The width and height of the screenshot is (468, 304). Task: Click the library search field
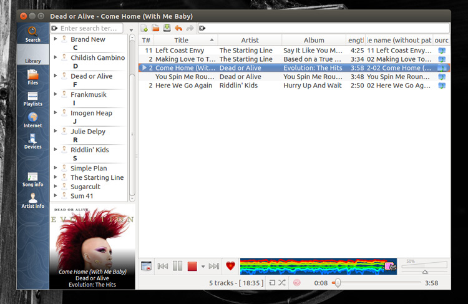(87, 28)
